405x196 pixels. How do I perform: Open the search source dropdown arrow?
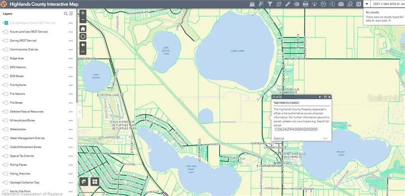point(367,4)
